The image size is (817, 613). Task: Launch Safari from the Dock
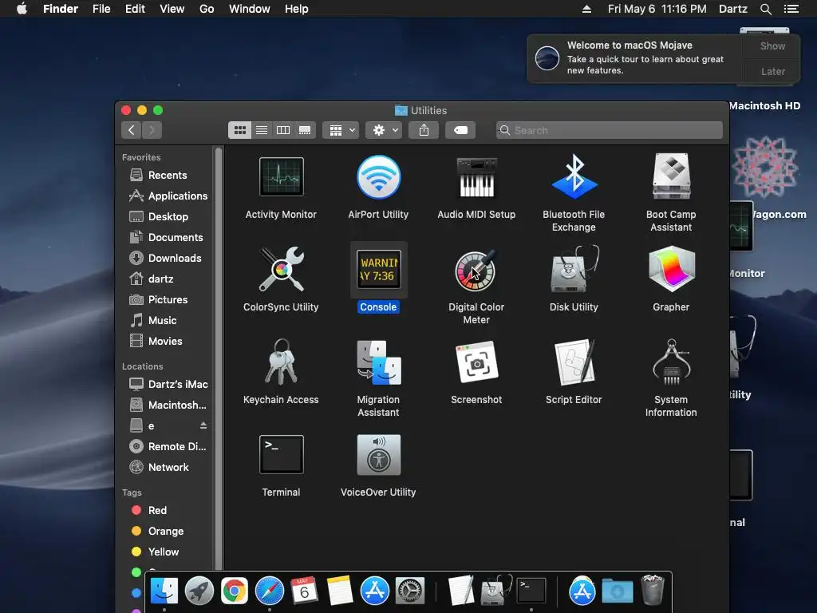click(270, 591)
